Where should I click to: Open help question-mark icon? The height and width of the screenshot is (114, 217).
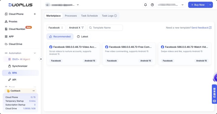(152, 5)
